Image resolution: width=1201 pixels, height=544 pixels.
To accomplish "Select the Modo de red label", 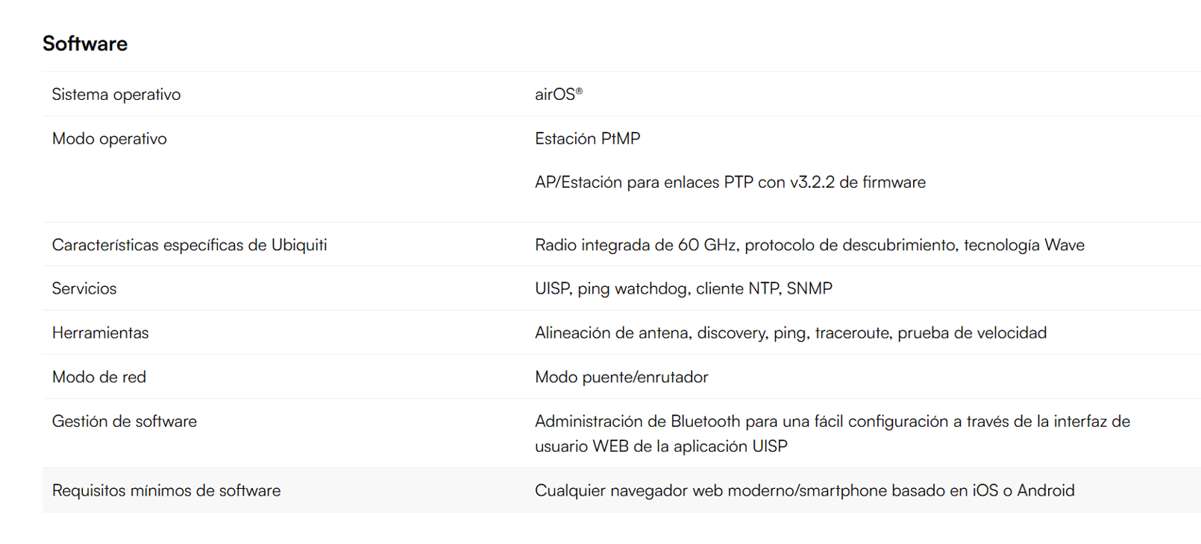I will click(99, 377).
